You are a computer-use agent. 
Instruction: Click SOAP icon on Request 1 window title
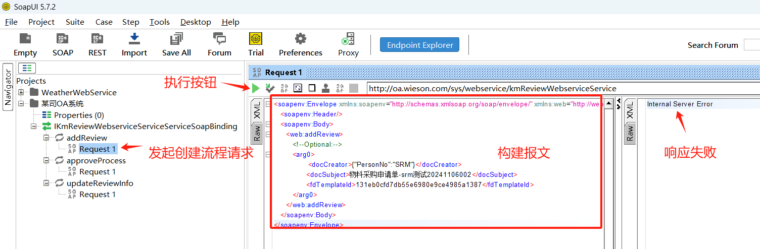click(x=257, y=73)
